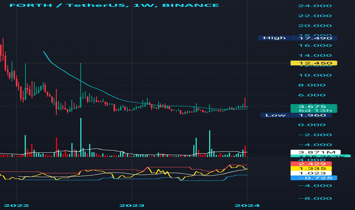Image resolution: width=355 pixels, height=210 pixels.
Task: Click the 16.000 price axis label
Action: tap(315, 45)
